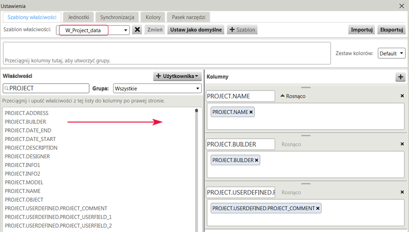Toggle Rosnąco sorting for the PROJECT.NAME column
The height and width of the screenshot is (232, 409).
point(293,96)
